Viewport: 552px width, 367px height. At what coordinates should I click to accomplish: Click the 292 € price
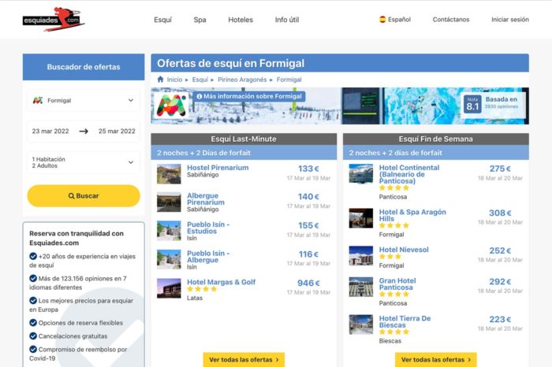pyautogui.click(x=500, y=282)
